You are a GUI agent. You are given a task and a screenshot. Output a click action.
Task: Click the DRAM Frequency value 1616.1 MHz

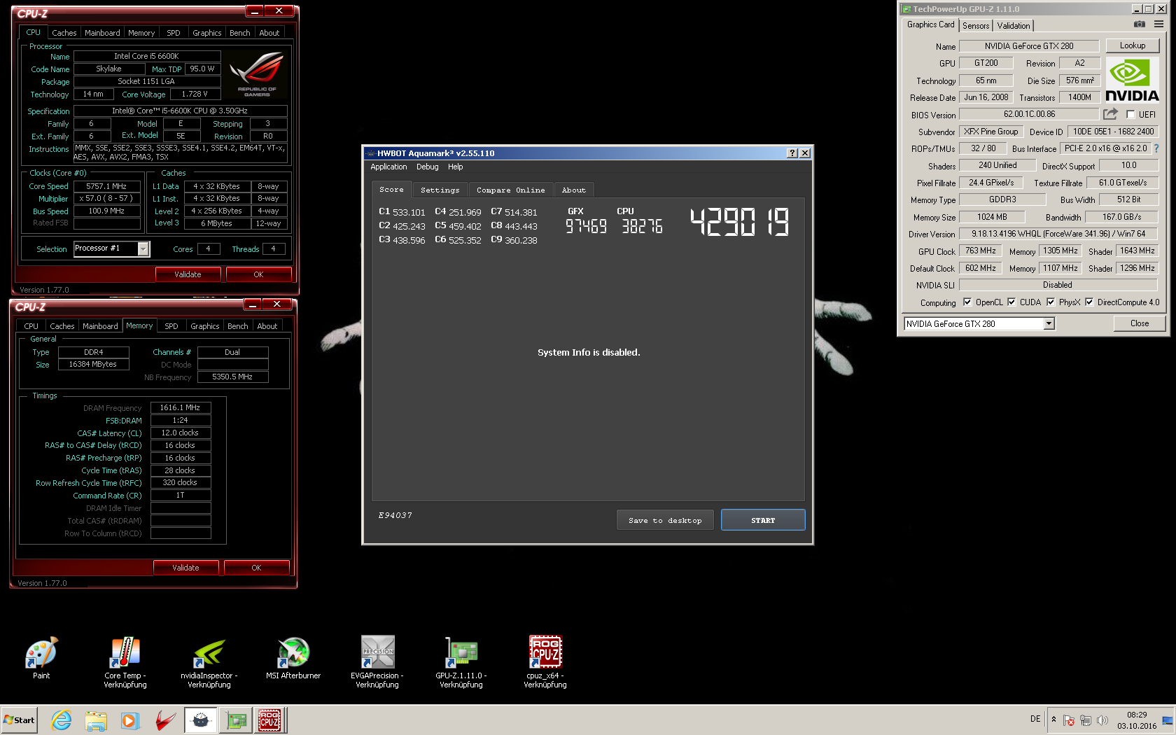pos(180,407)
